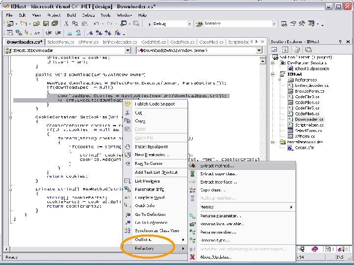The height and width of the screenshot is (265, 354).
Task: Click Show All Files icon in Solution Explorer
Action: (x=297, y=50)
